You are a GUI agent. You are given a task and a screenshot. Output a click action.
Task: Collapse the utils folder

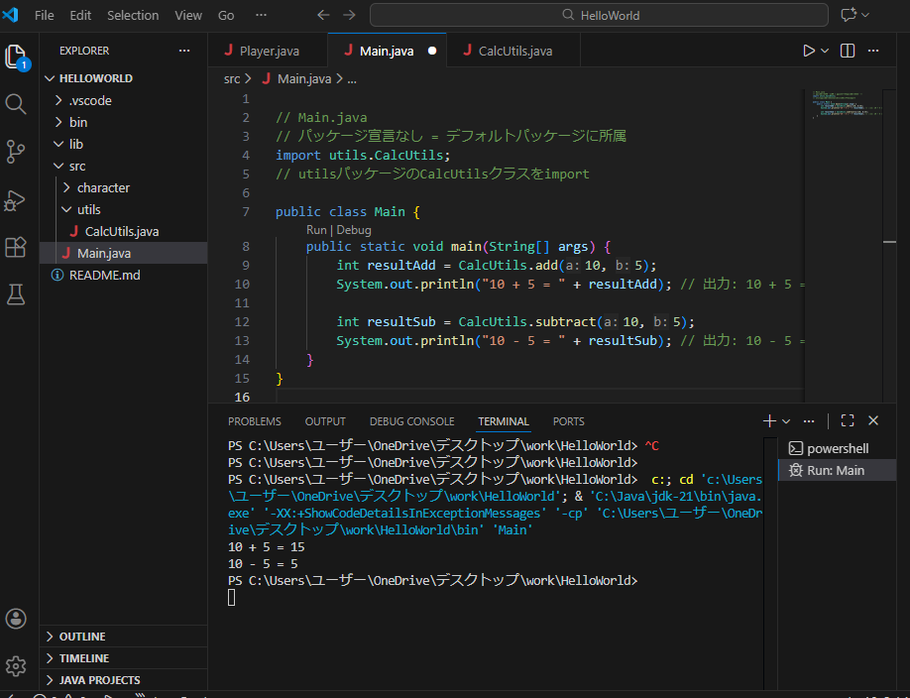click(88, 209)
